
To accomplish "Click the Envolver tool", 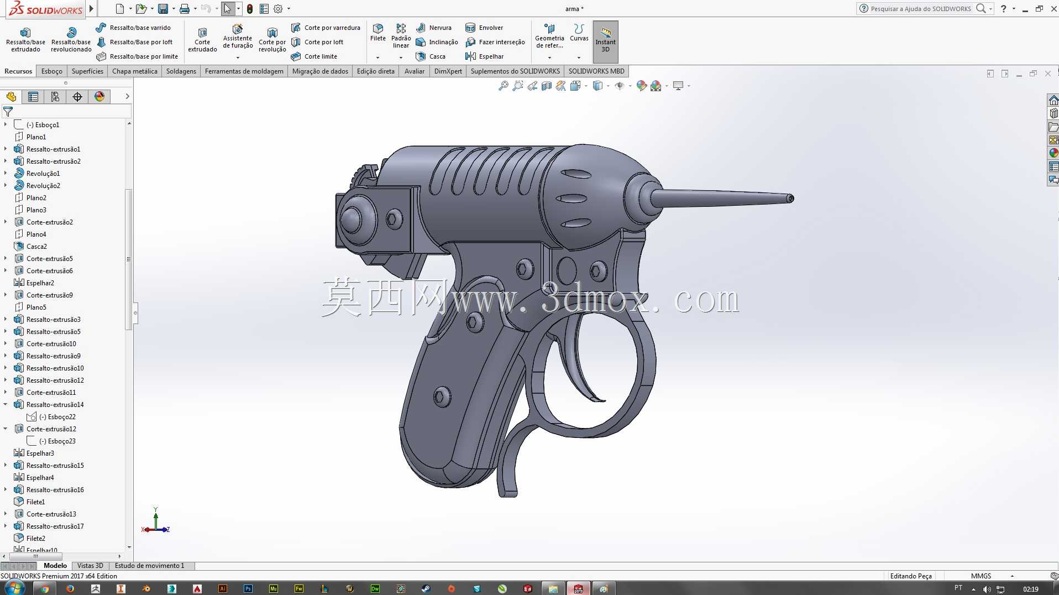I will pyautogui.click(x=485, y=28).
